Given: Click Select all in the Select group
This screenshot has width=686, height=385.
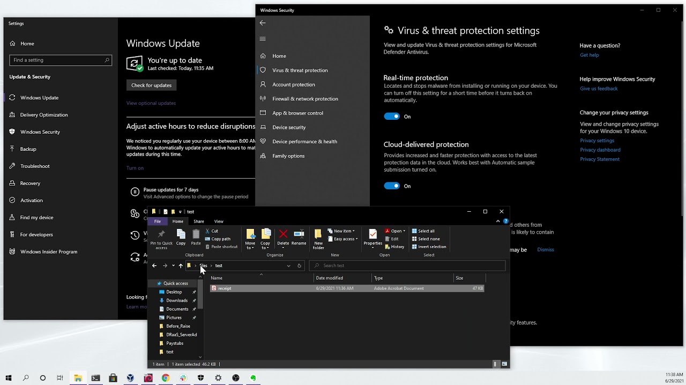Looking at the screenshot, I should point(423,231).
